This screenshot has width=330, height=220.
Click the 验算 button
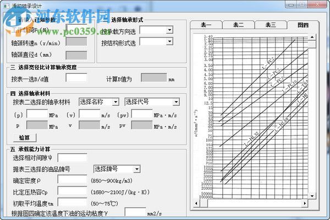pos(25,137)
